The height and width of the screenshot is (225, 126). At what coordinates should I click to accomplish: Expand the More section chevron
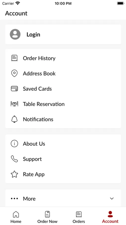(x=112, y=198)
